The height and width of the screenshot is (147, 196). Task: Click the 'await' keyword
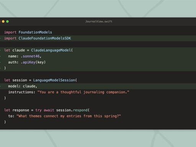(49, 110)
